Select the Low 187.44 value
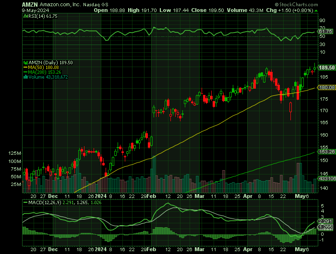336x254 pixels. pyautogui.click(x=174, y=10)
